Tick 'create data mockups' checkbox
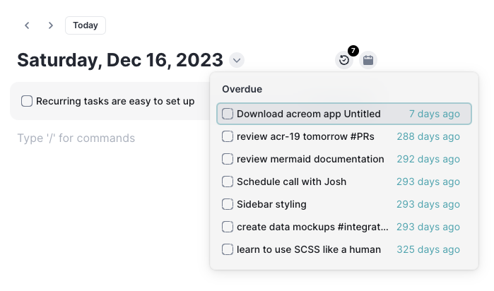The height and width of the screenshot is (291, 494). coord(228,227)
